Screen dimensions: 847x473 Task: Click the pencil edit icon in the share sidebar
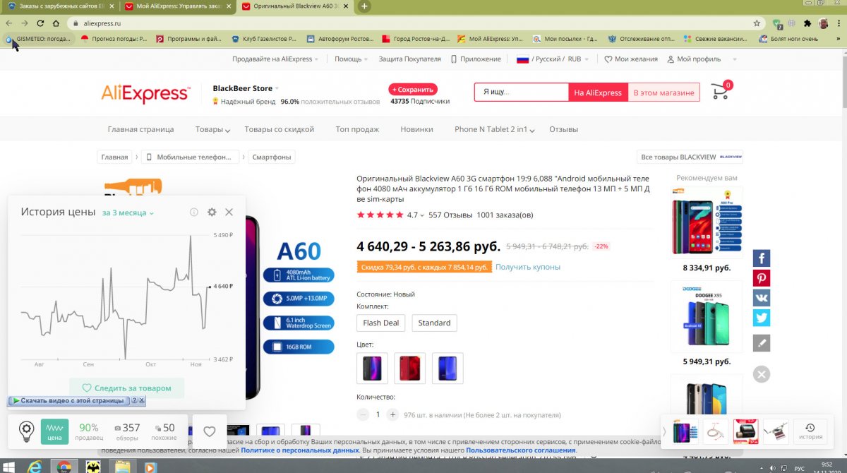(761, 343)
